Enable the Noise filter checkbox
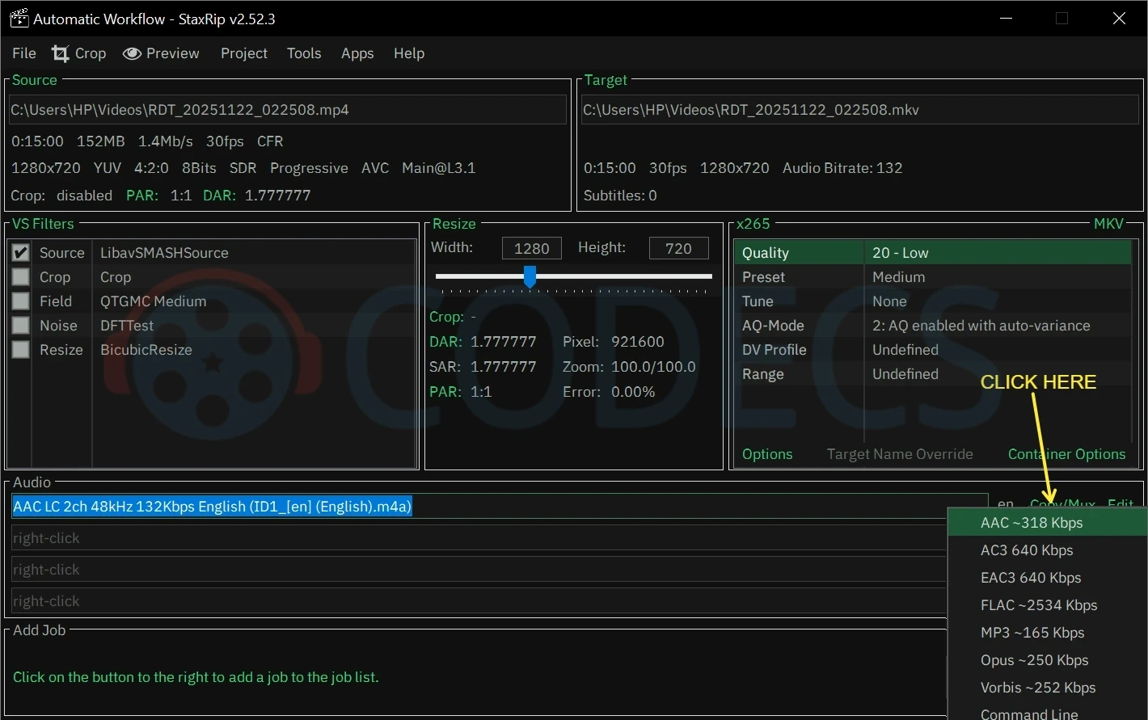 [21, 326]
